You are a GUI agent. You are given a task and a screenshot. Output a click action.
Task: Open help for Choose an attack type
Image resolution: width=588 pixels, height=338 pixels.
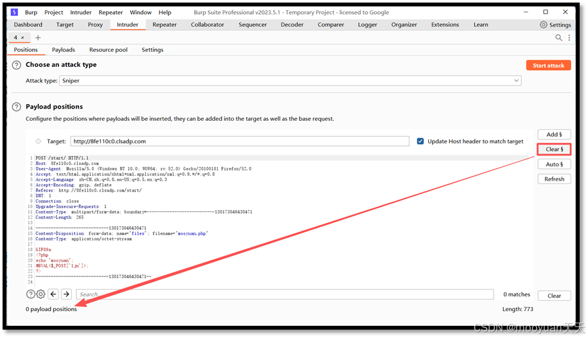tap(17, 65)
